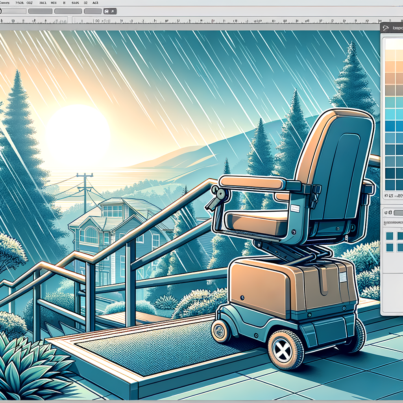Pick the gray-taupe swatch in palette's left column
403x403 pixels.
[x=390, y=90]
